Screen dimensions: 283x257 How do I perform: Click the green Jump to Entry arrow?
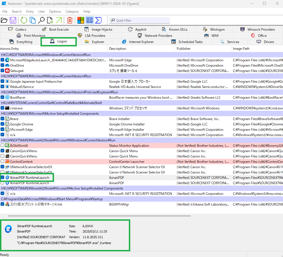click(59, 20)
